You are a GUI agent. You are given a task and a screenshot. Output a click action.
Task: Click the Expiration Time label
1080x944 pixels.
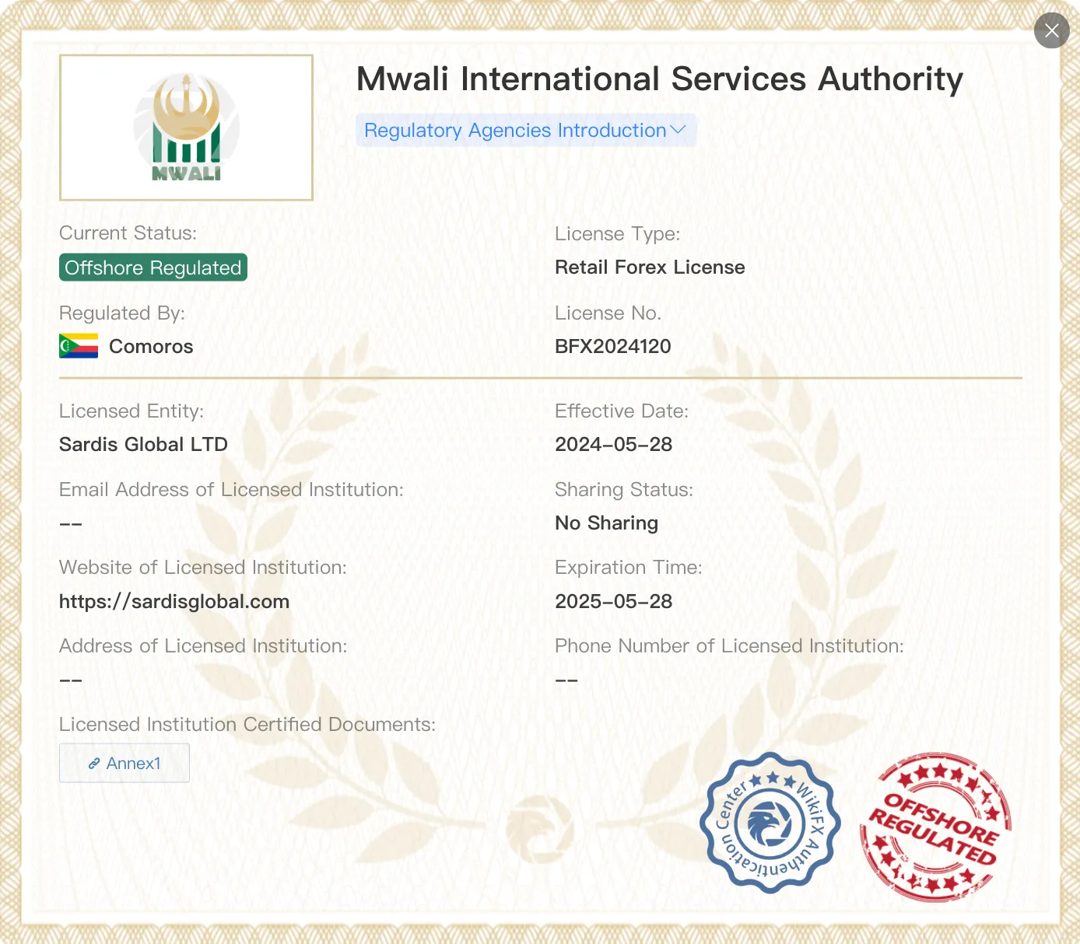[629, 568]
